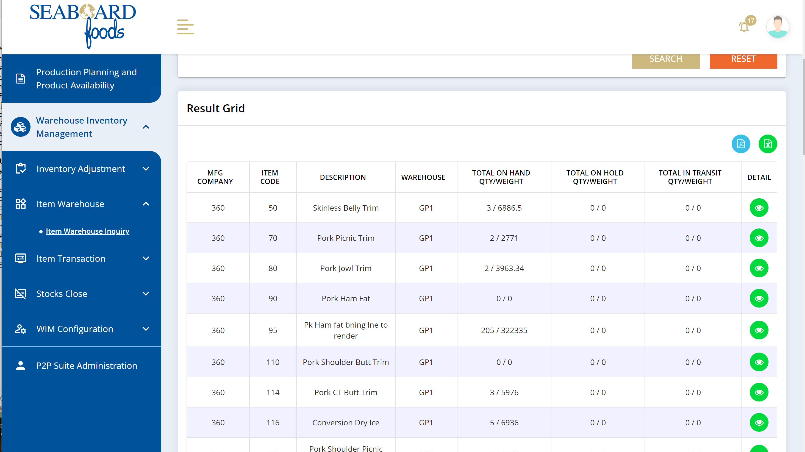View detail for Skinless Belly Trim row
805x452 pixels.
click(x=759, y=208)
